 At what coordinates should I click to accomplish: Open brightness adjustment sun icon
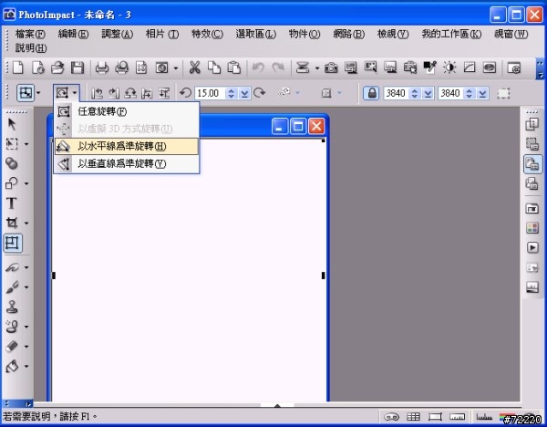(x=449, y=68)
